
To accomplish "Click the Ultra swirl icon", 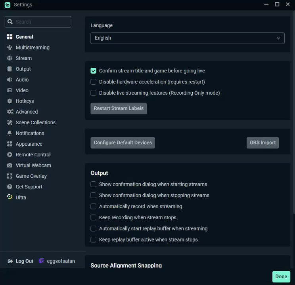I will click(x=10, y=197).
